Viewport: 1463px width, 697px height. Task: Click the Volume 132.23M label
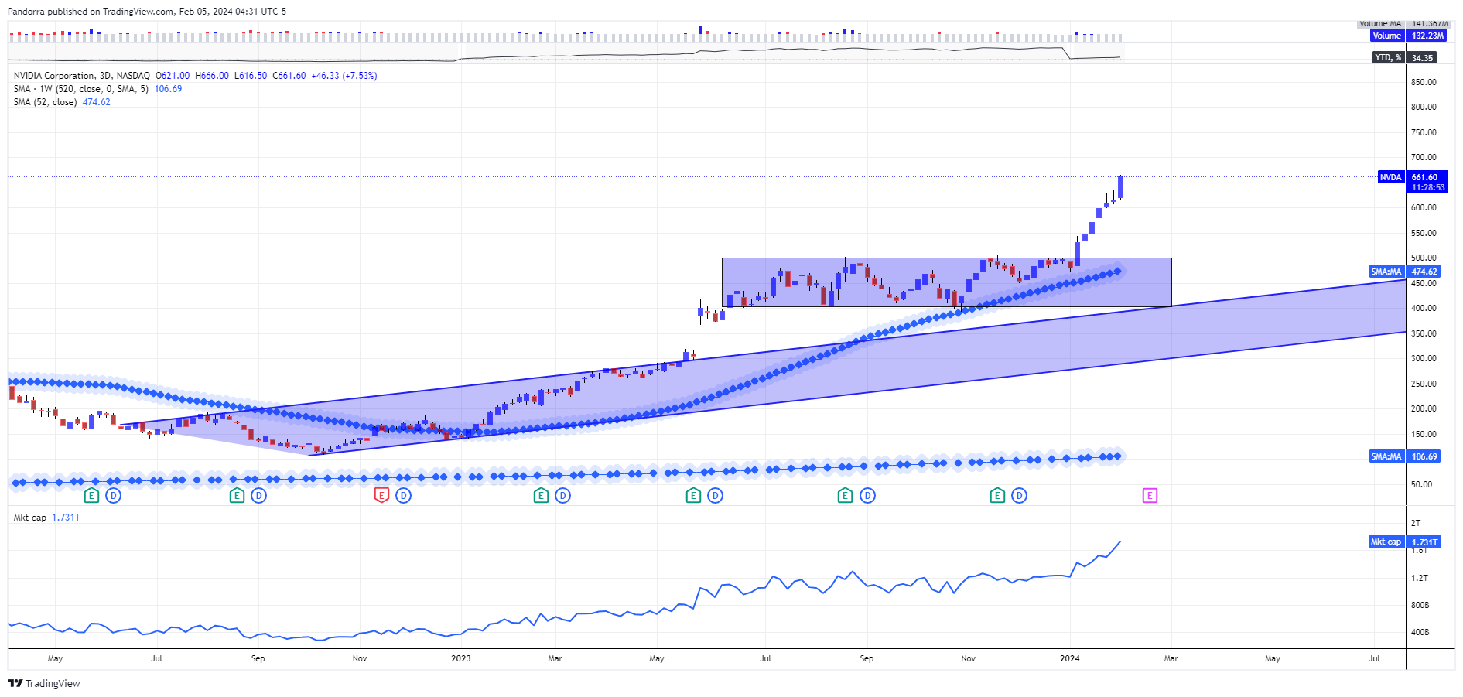click(x=1408, y=36)
